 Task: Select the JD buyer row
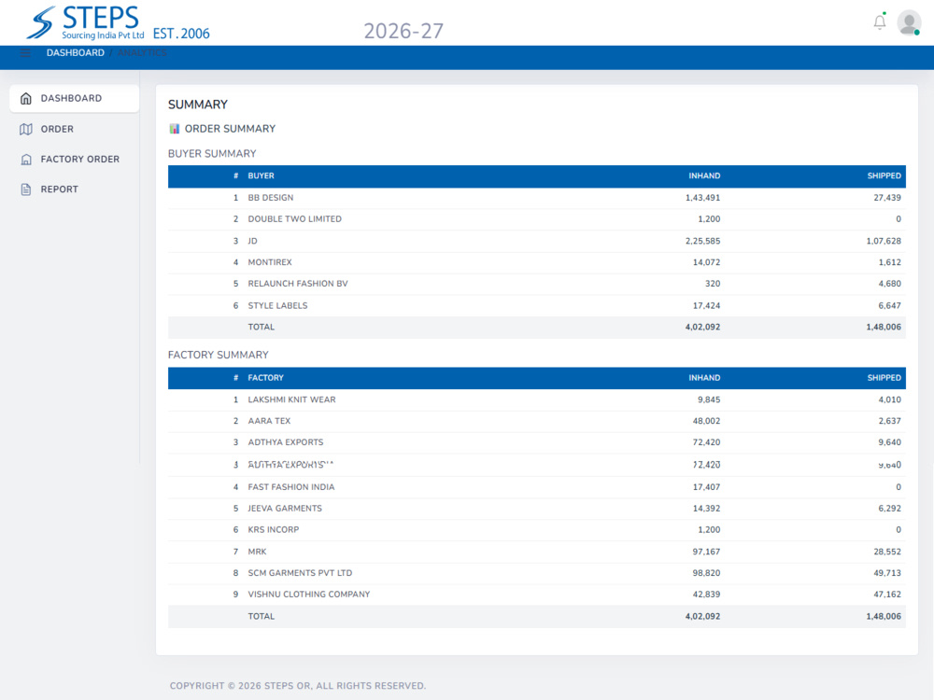pos(537,241)
